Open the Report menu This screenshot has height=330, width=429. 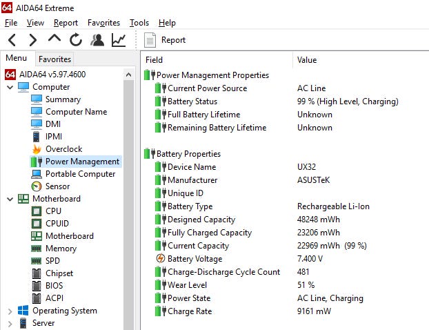66,23
